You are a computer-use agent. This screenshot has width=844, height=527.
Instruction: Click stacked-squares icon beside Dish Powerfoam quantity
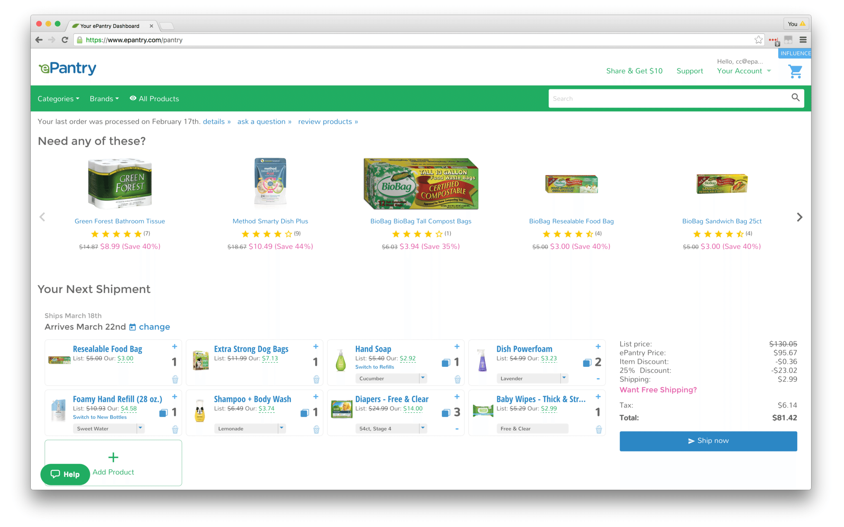click(587, 363)
